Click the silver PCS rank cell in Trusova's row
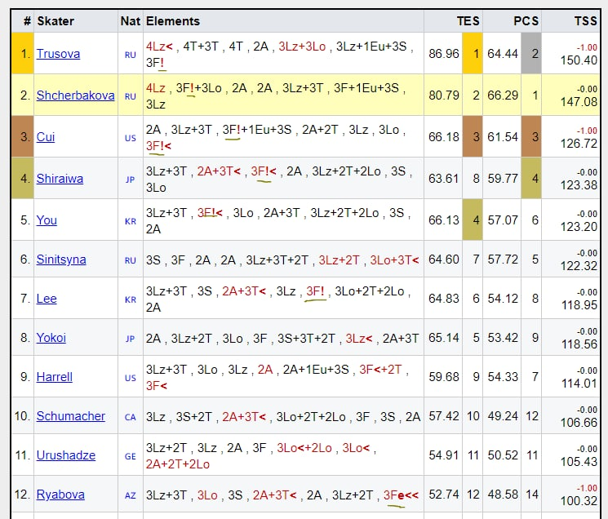This screenshot has height=519, width=608. point(531,54)
